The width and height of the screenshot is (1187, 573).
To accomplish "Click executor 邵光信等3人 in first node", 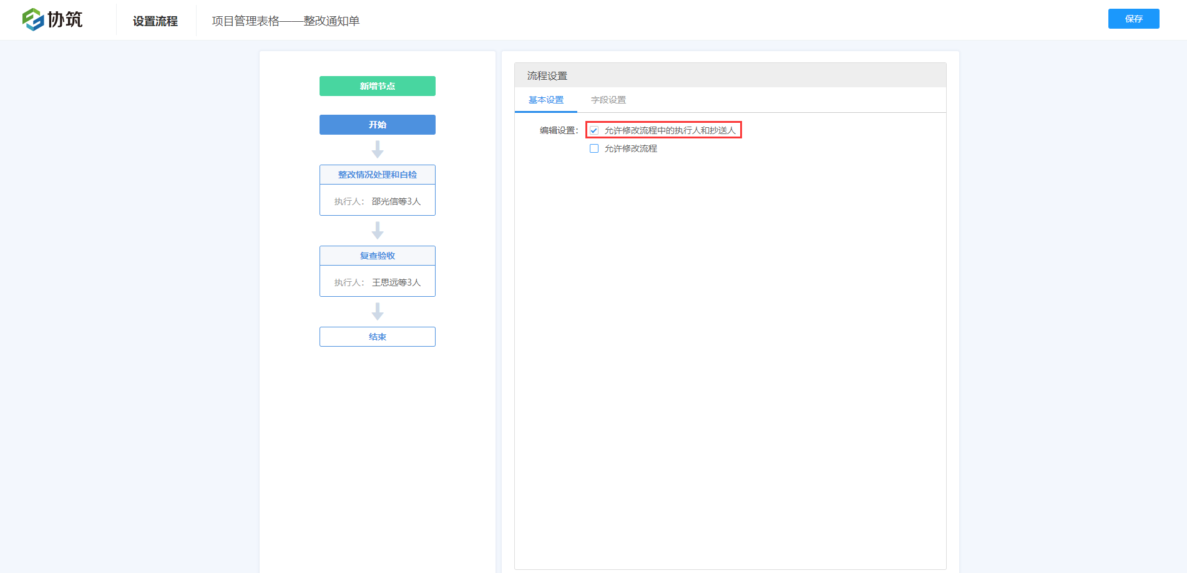I will (396, 201).
